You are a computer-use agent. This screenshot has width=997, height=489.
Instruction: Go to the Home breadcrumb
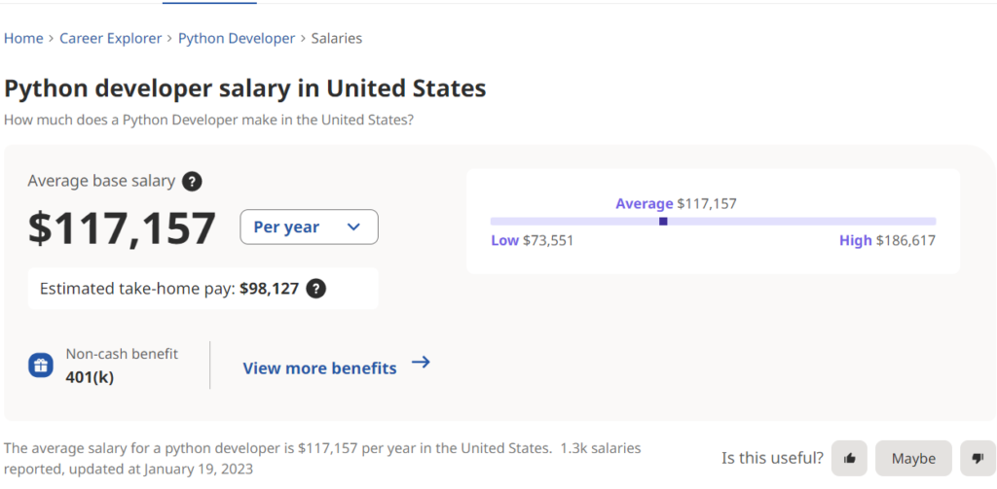(x=23, y=39)
